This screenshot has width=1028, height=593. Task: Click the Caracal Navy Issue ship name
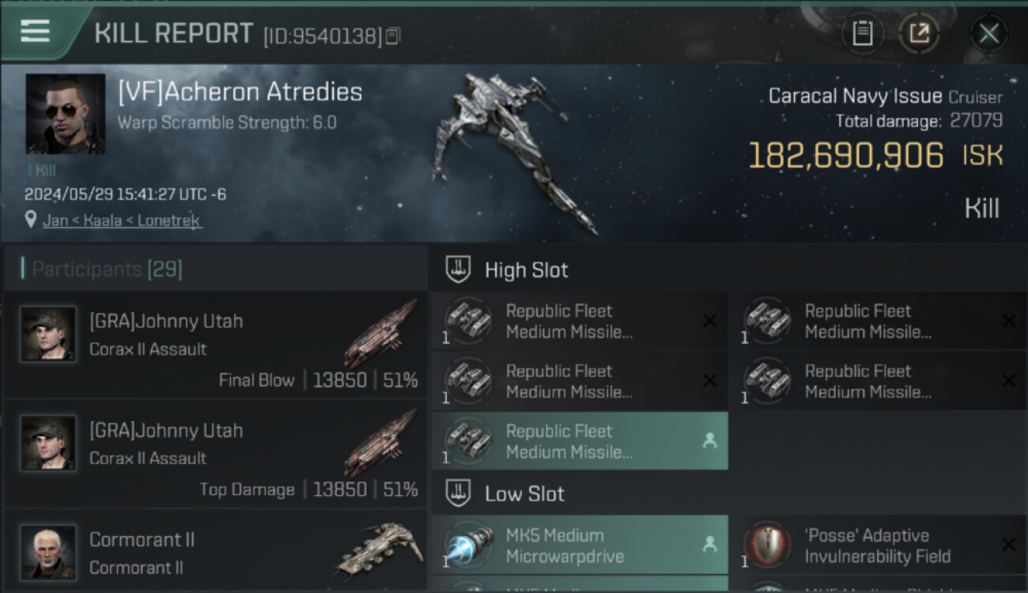coord(855,96)
